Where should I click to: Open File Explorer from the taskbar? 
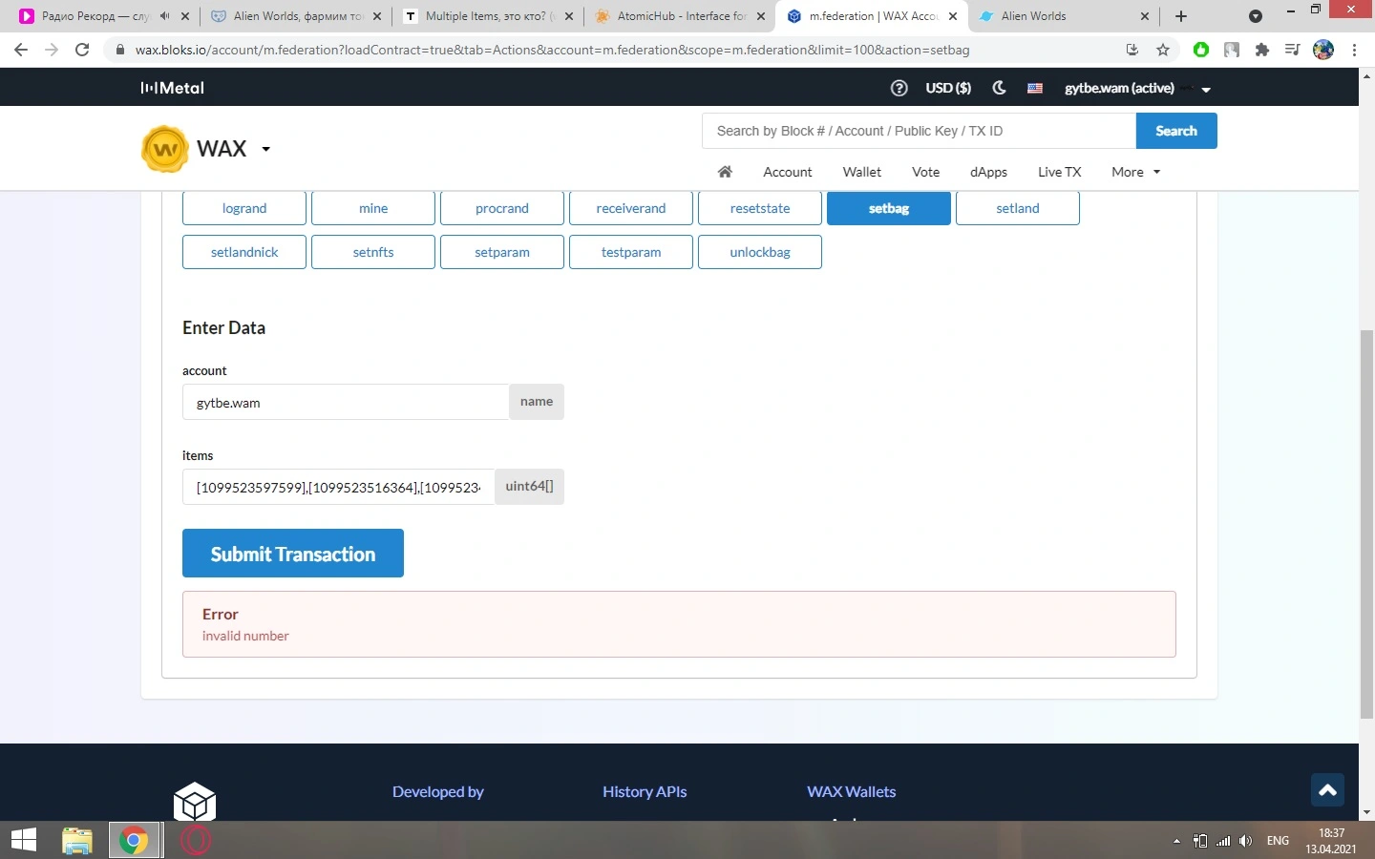tap(76, 840)
